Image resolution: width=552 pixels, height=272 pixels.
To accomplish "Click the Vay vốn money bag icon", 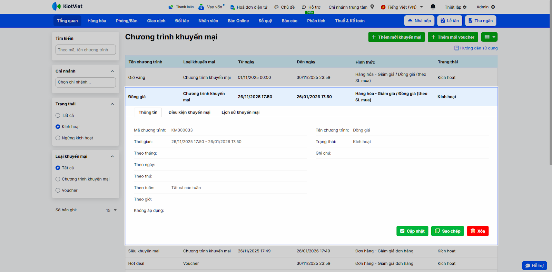I will click(201, 7).
